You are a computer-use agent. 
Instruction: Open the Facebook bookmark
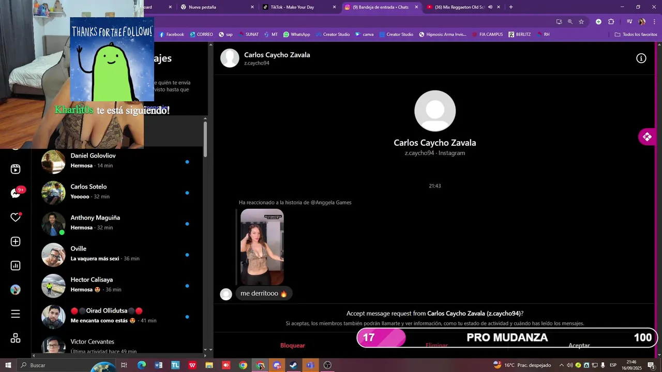pyautogui.click(x=171, y=35)
